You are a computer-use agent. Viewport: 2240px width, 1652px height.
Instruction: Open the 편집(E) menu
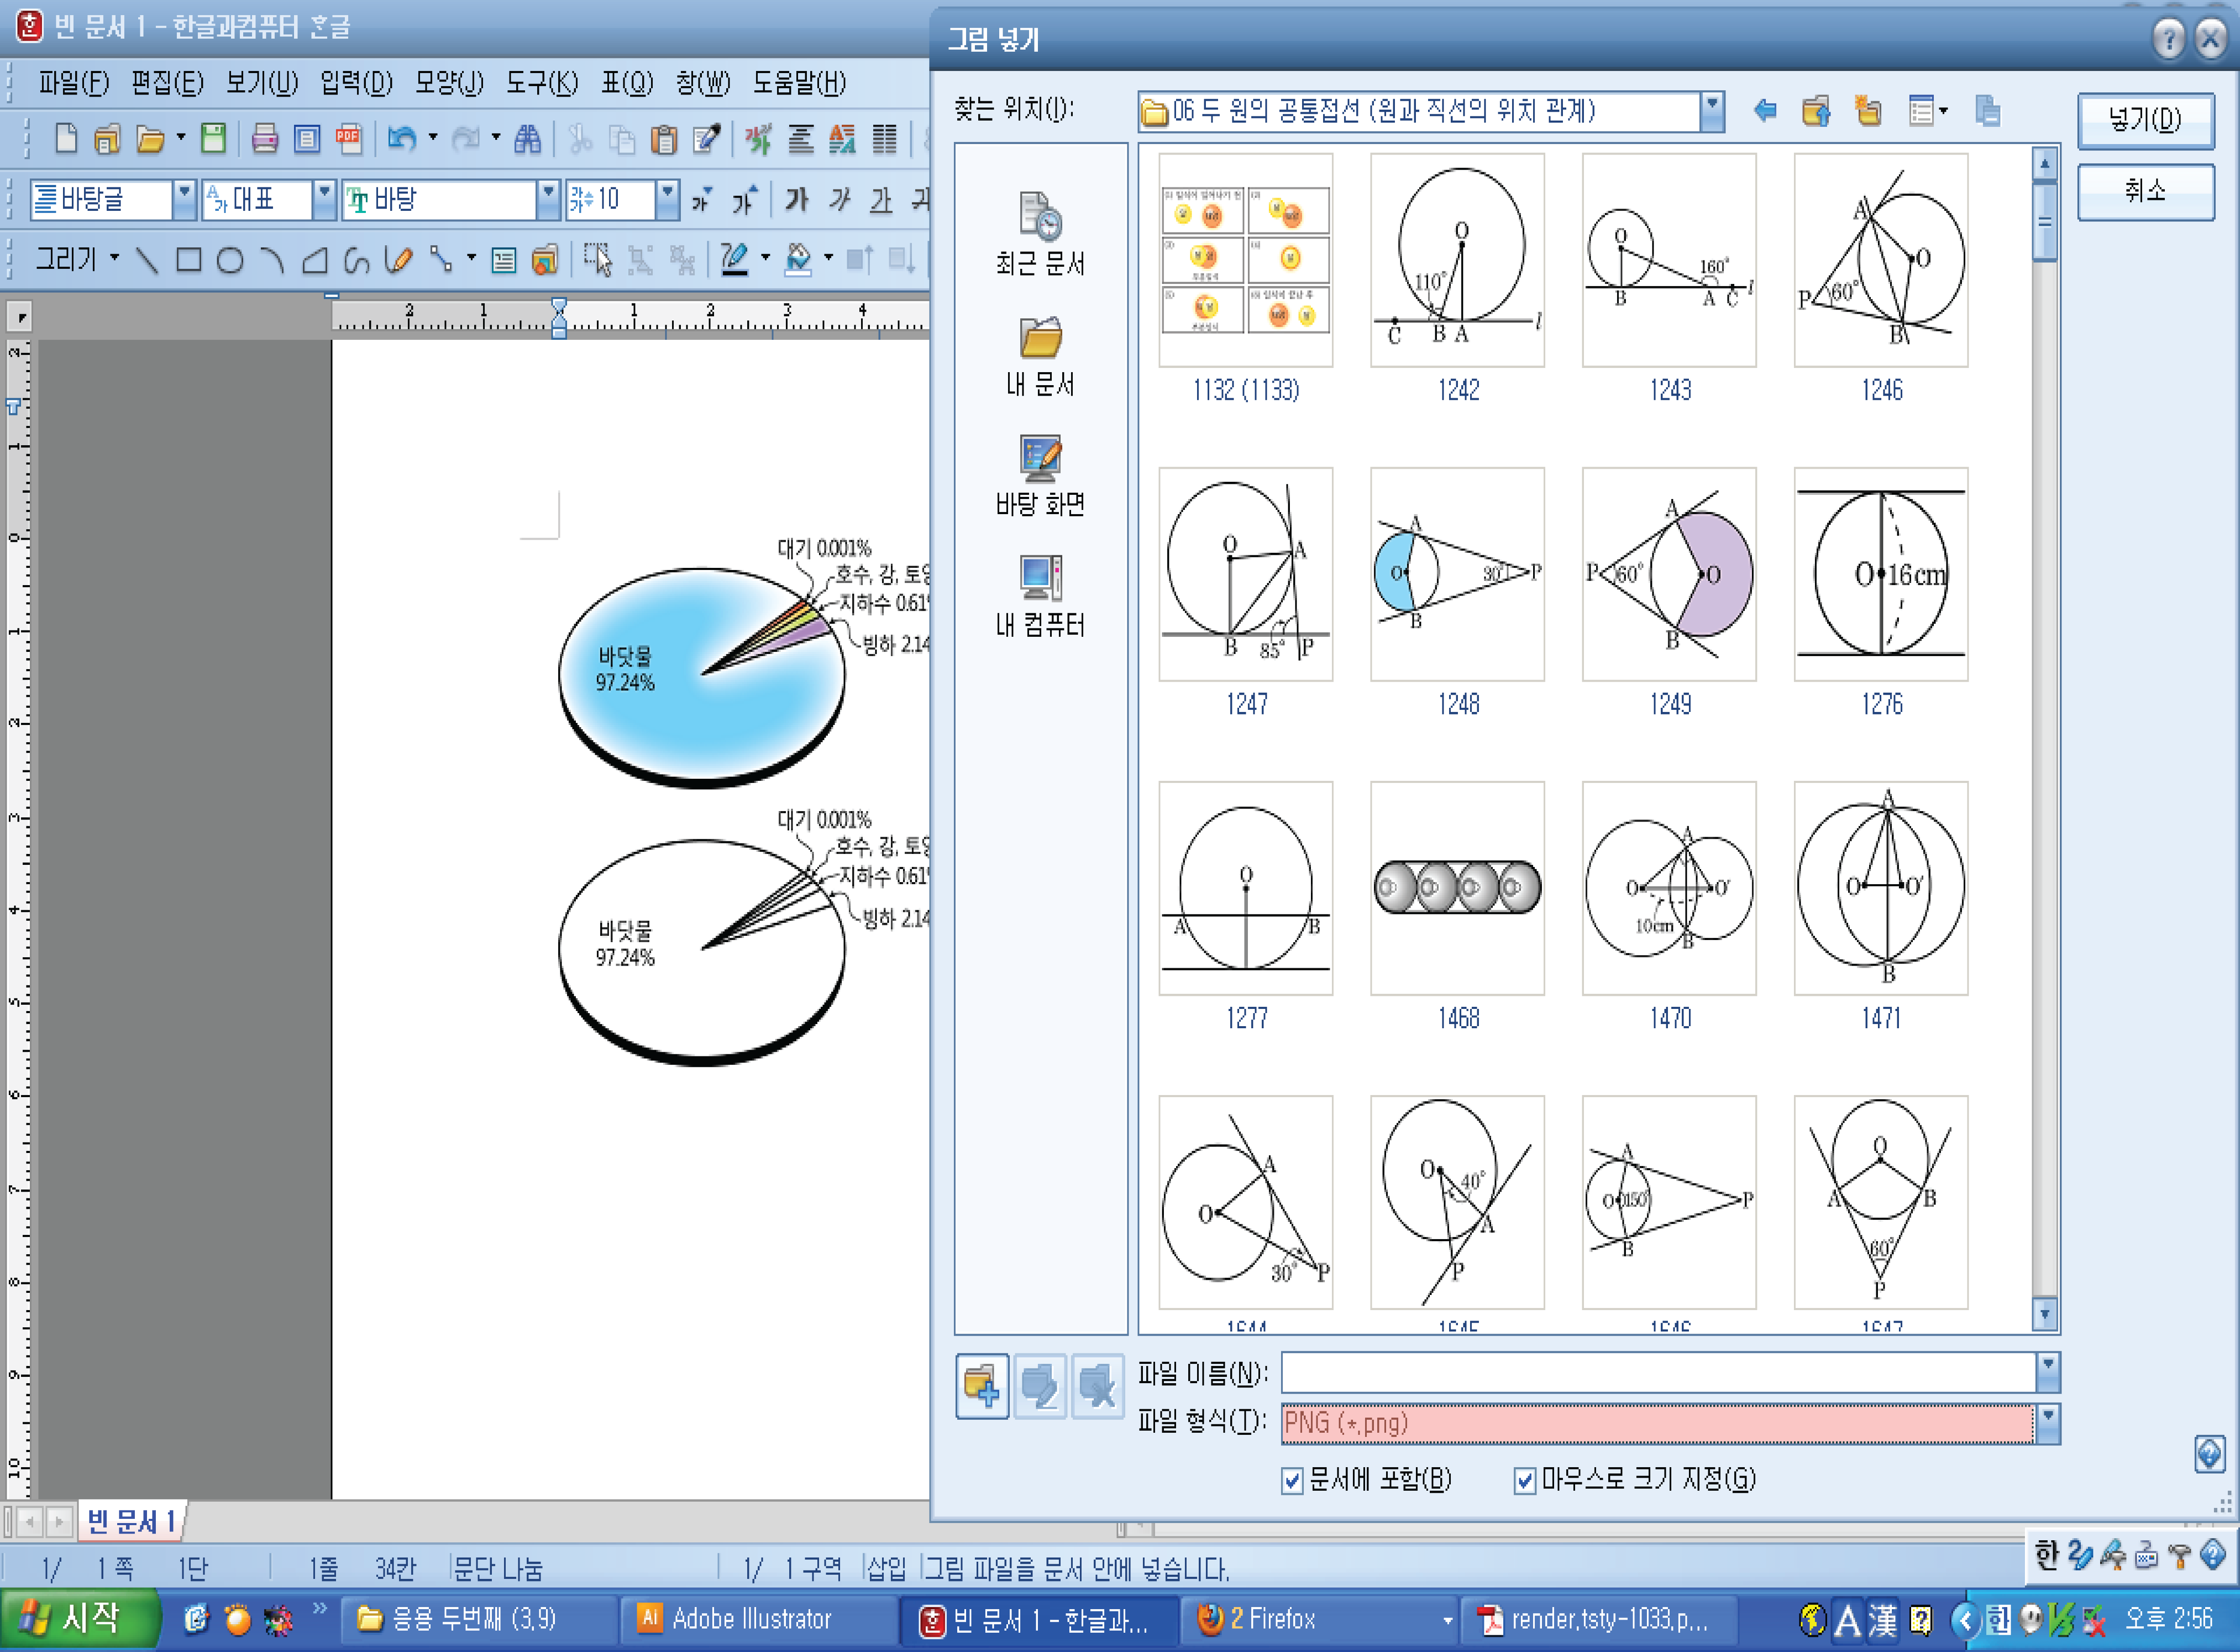tap(167, 83)
